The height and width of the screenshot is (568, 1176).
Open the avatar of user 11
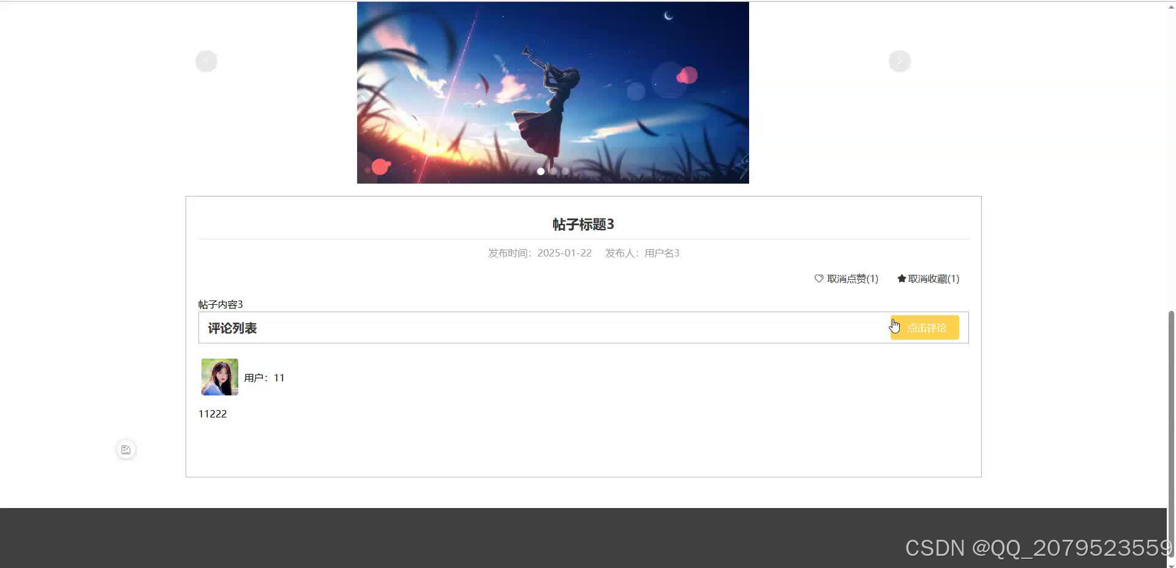pos(220,377)
